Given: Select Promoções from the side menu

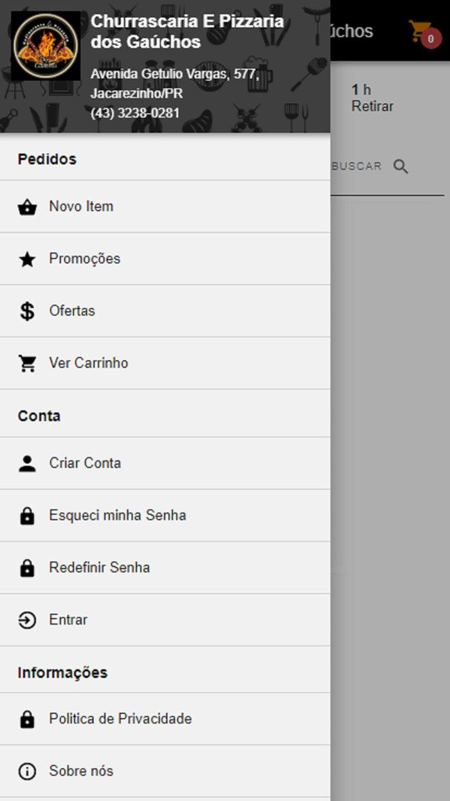Looking at the screenshot, I should point(85,259).
